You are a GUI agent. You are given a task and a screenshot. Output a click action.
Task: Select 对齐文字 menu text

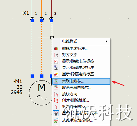[x=70, y=55]
